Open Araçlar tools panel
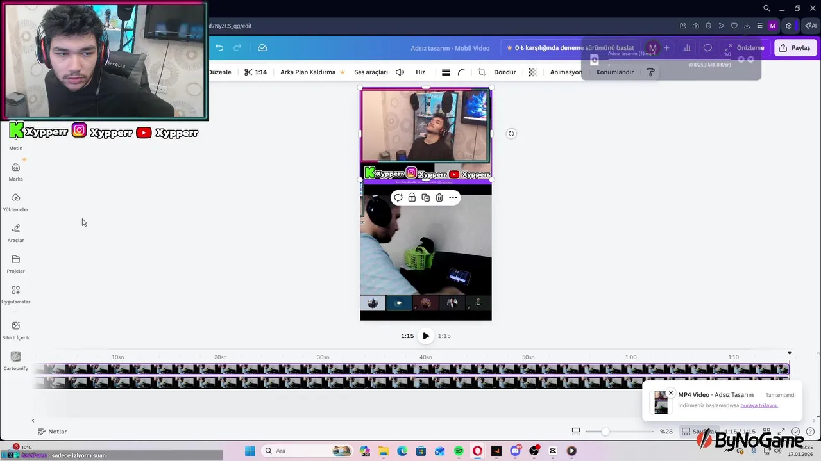The image size is (821, 461). click(16, 233)
